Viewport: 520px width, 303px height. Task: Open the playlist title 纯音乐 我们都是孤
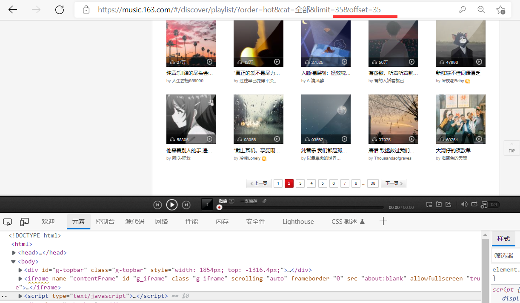click(324, 150)
